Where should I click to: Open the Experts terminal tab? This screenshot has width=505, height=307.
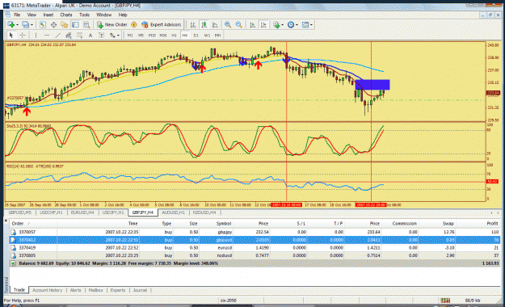(118, 290)
